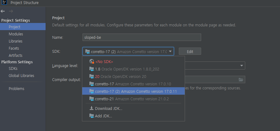Click the Project heading text

pos(58,18)
